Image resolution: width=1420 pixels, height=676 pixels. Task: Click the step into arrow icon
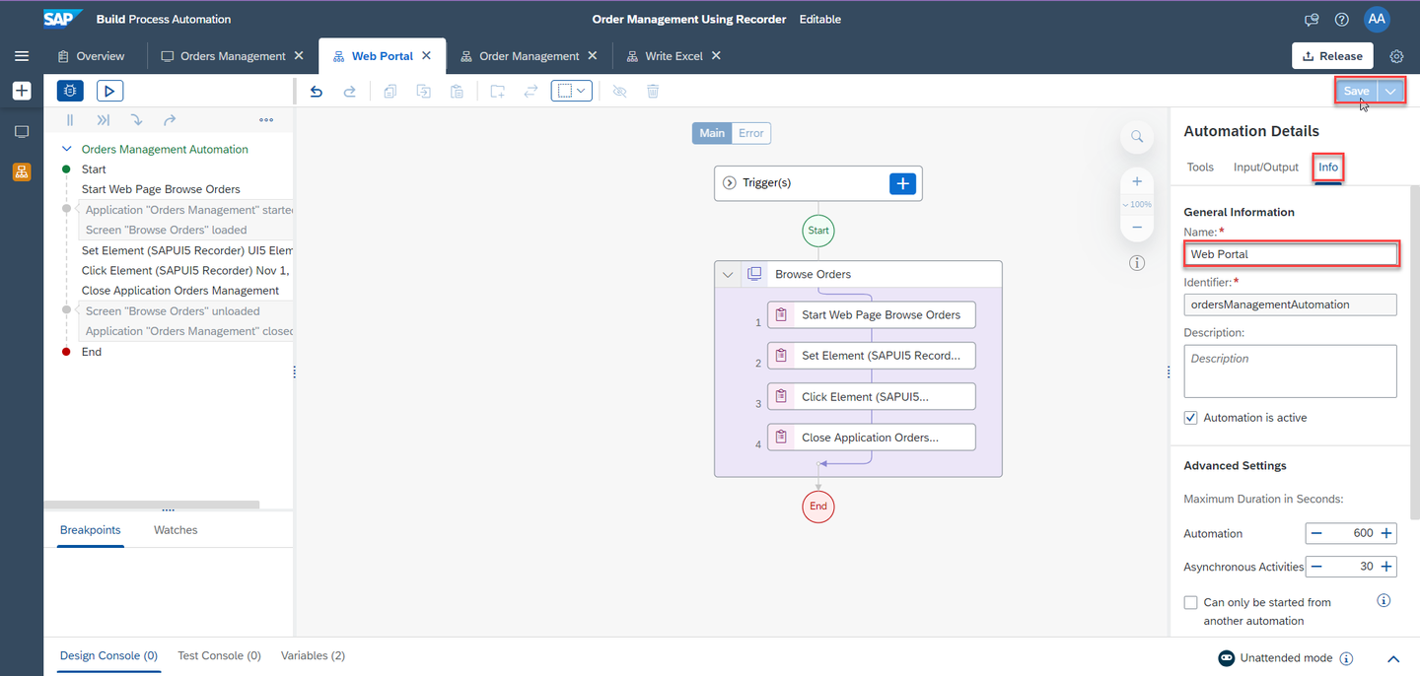[x=136, y=120]
